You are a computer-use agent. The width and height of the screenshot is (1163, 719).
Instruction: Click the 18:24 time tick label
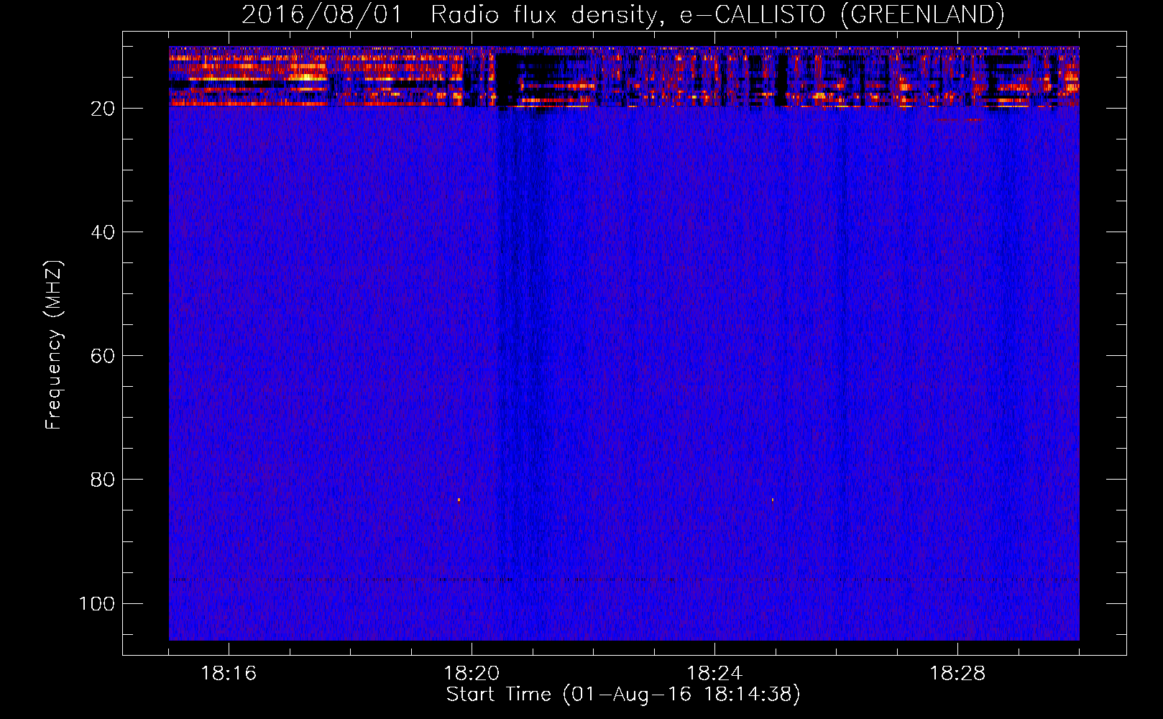click(714, 674)
